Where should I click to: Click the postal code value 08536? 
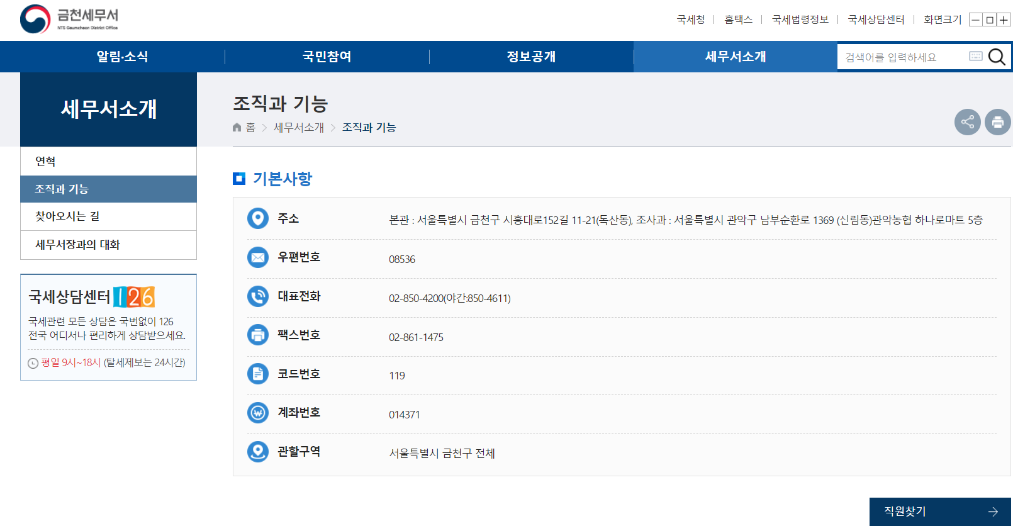click(402, 259)
